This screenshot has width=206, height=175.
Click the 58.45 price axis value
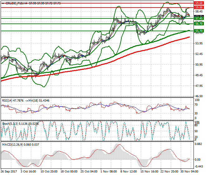point(199,12)
